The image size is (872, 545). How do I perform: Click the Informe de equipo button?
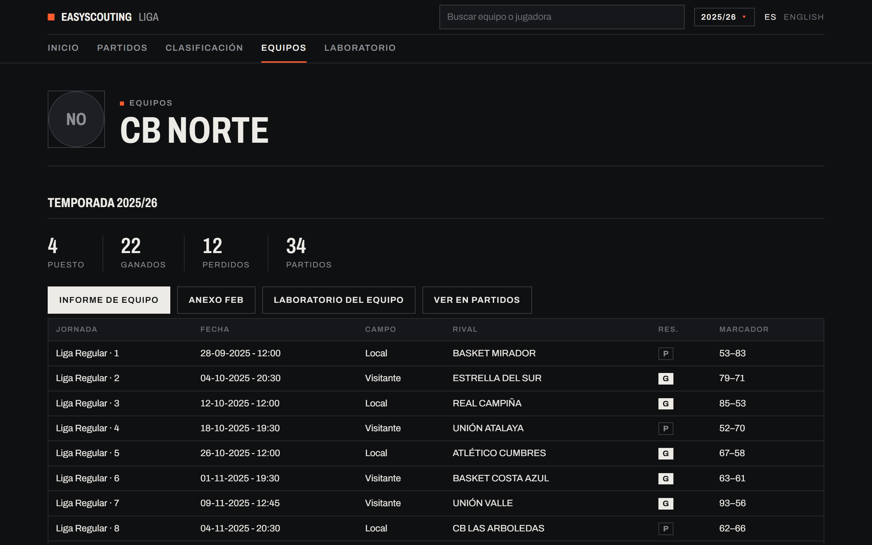pyautogui.click(x=109, y=300)
